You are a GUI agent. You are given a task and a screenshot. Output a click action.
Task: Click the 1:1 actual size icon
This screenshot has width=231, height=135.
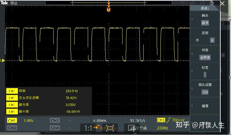pos(88,128)
